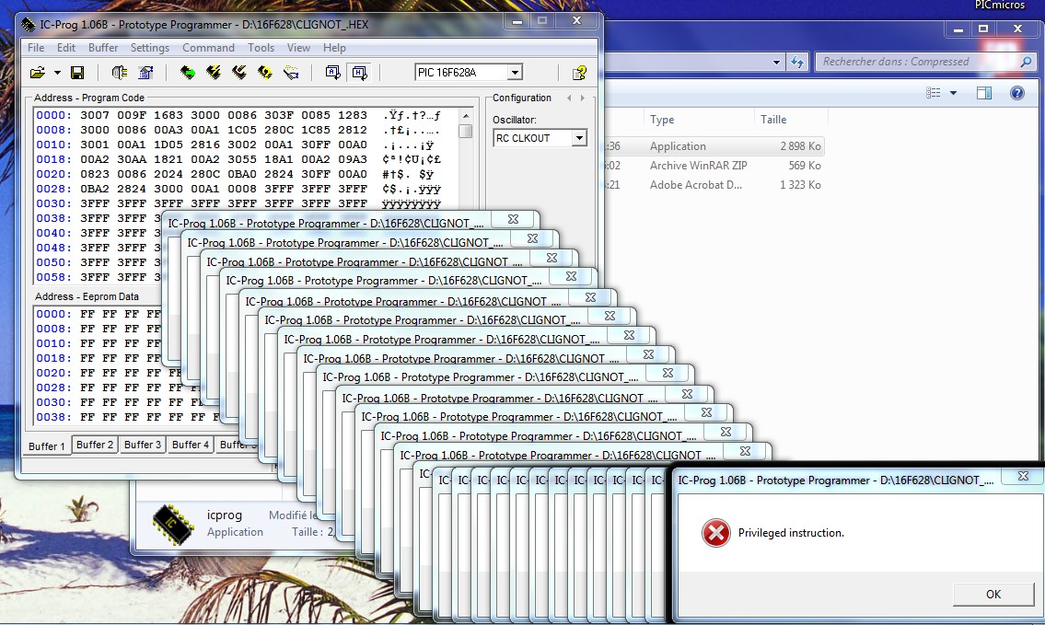The height and width of the screenshot is (625, 1045).
Task: Close the front Privileged instruction dialog
Action: 1023,476
